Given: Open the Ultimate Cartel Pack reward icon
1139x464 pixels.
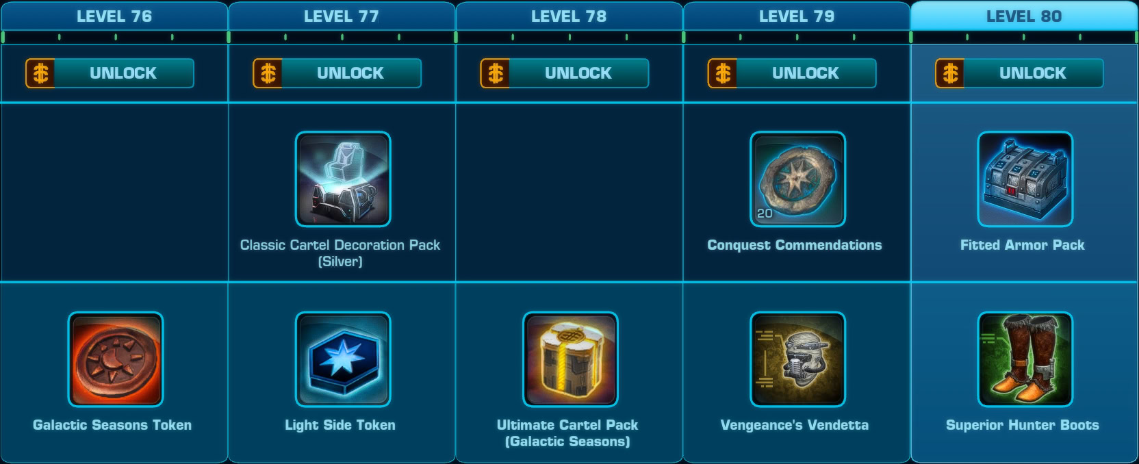Looking at the screenshot, I should pos(570,359).
